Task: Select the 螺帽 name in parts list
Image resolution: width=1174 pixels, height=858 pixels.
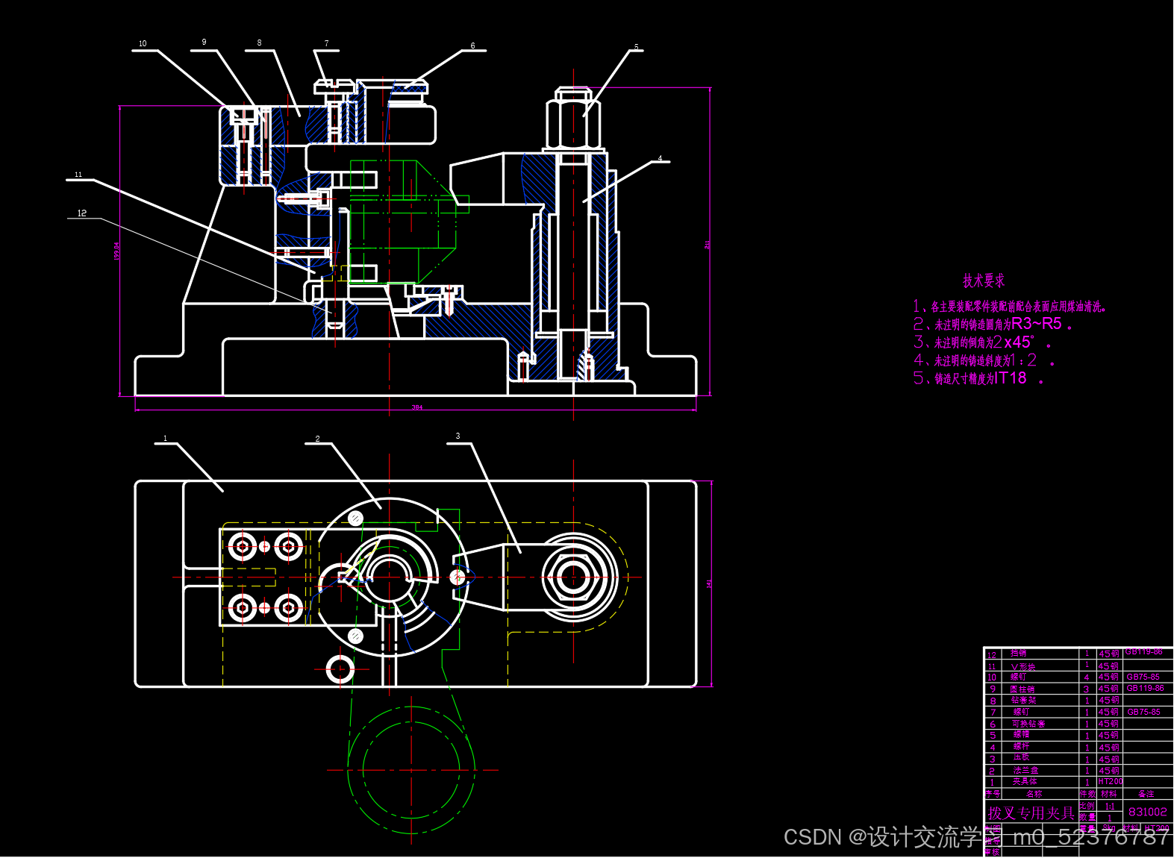Action: tap(1021, 735)
